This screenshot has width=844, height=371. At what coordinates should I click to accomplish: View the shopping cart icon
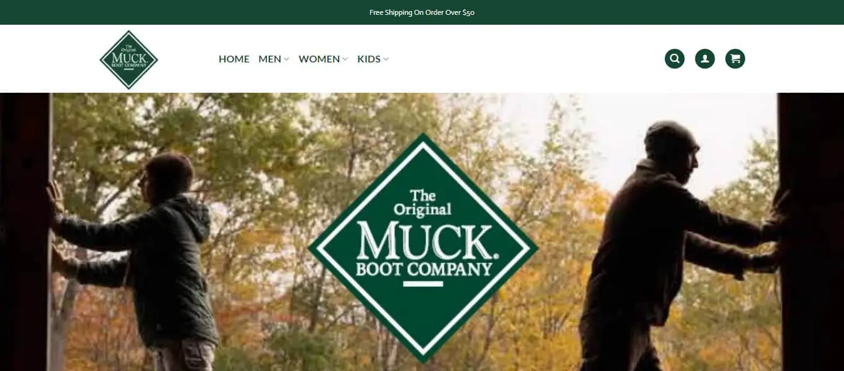click(735, 59)
